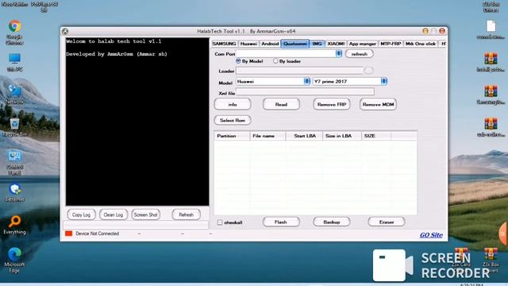The height and width of the screenshot is (286, 508).
Task: Click the File name column header
Action: pyautogui.click(x=267, y=136)
